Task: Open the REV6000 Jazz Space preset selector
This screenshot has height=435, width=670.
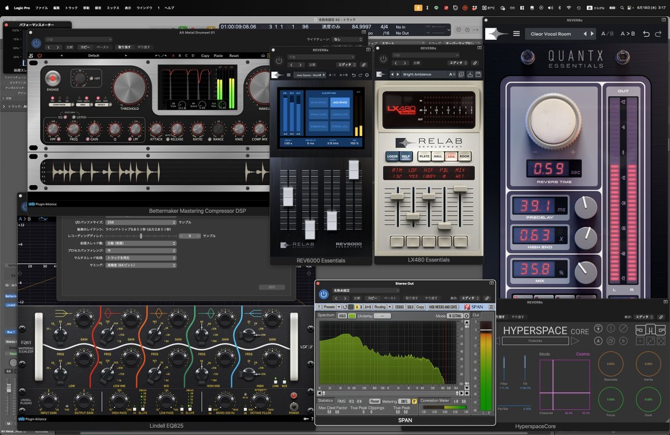Action: click(x=309, y=75)
